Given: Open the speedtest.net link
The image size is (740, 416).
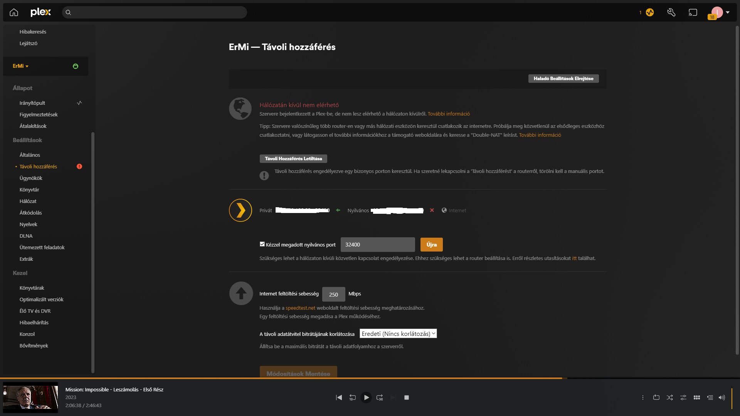Looking at the screenshot, I should (300, 308).
